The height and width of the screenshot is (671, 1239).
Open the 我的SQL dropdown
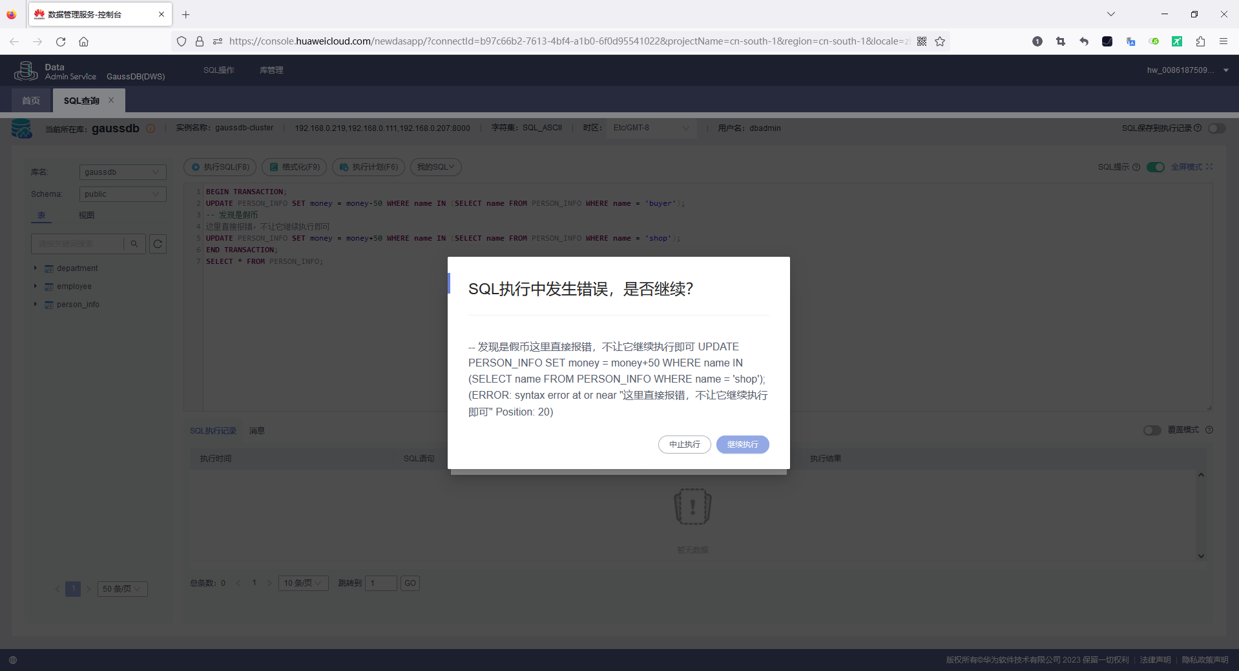click(x=435, y=167)
